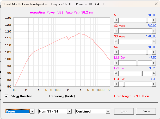Close the Closed Mouth Horn Loudspeaker window
The width and height of the screenshot is (160, 119).
[x=156, y=4]
